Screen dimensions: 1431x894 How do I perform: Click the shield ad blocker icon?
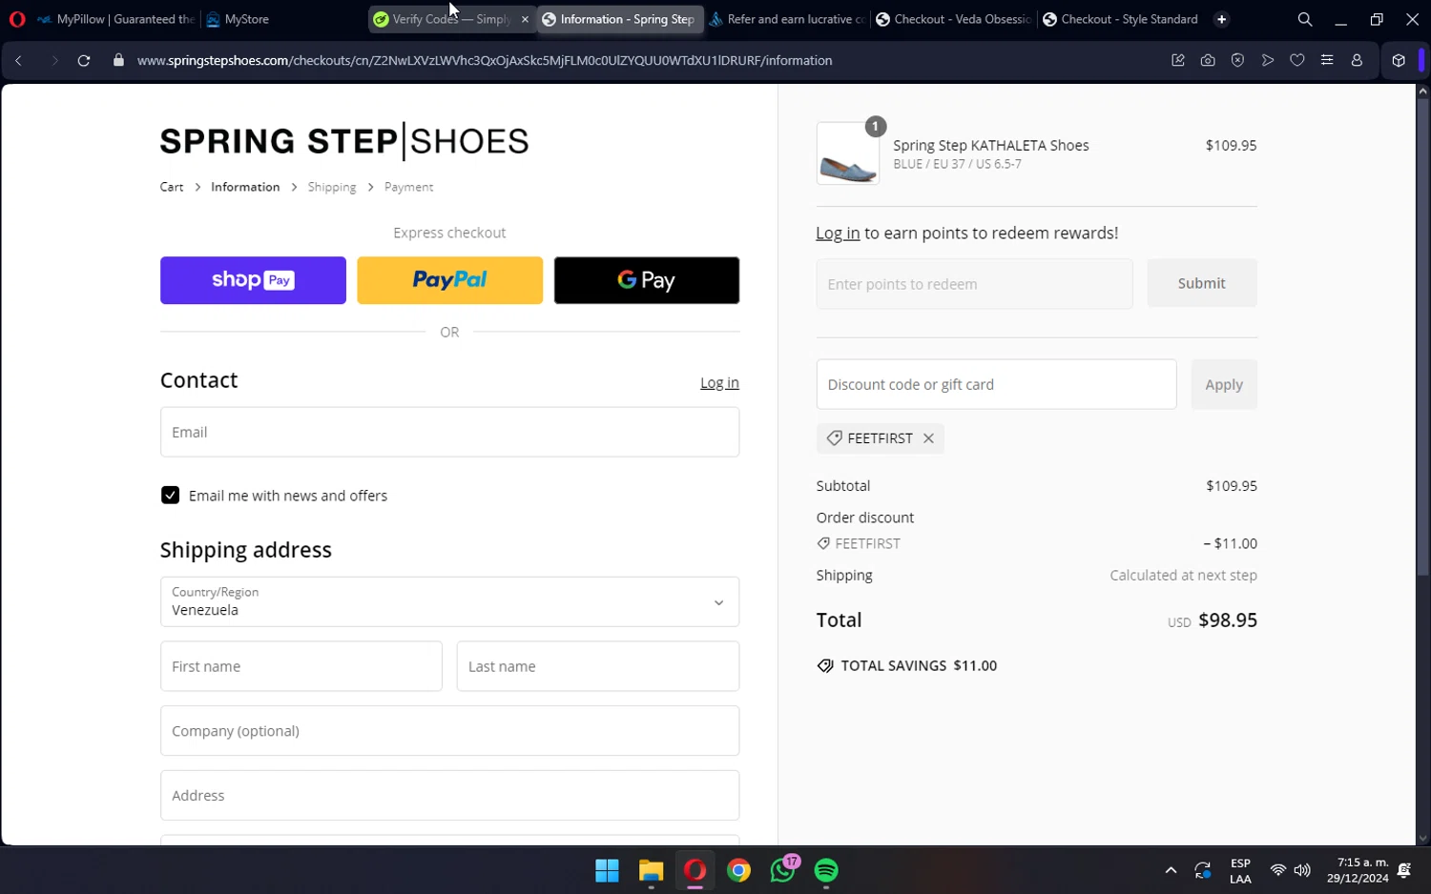(1237, 60)
